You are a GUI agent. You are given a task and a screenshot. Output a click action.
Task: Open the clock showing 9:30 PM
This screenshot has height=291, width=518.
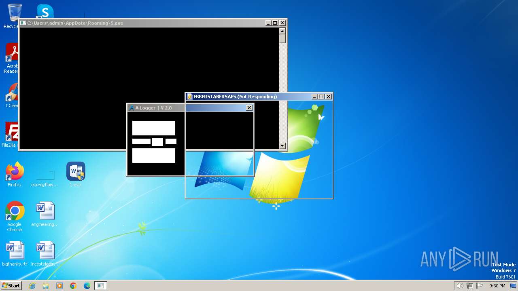click(x=497, y=286)
